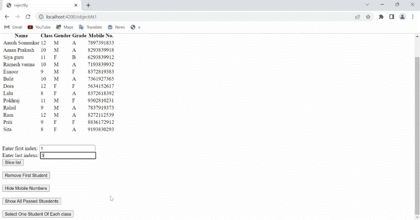
Task: Click Hide Mobile Numbers button
Action: pyautogui.click(x=26, y=188)
